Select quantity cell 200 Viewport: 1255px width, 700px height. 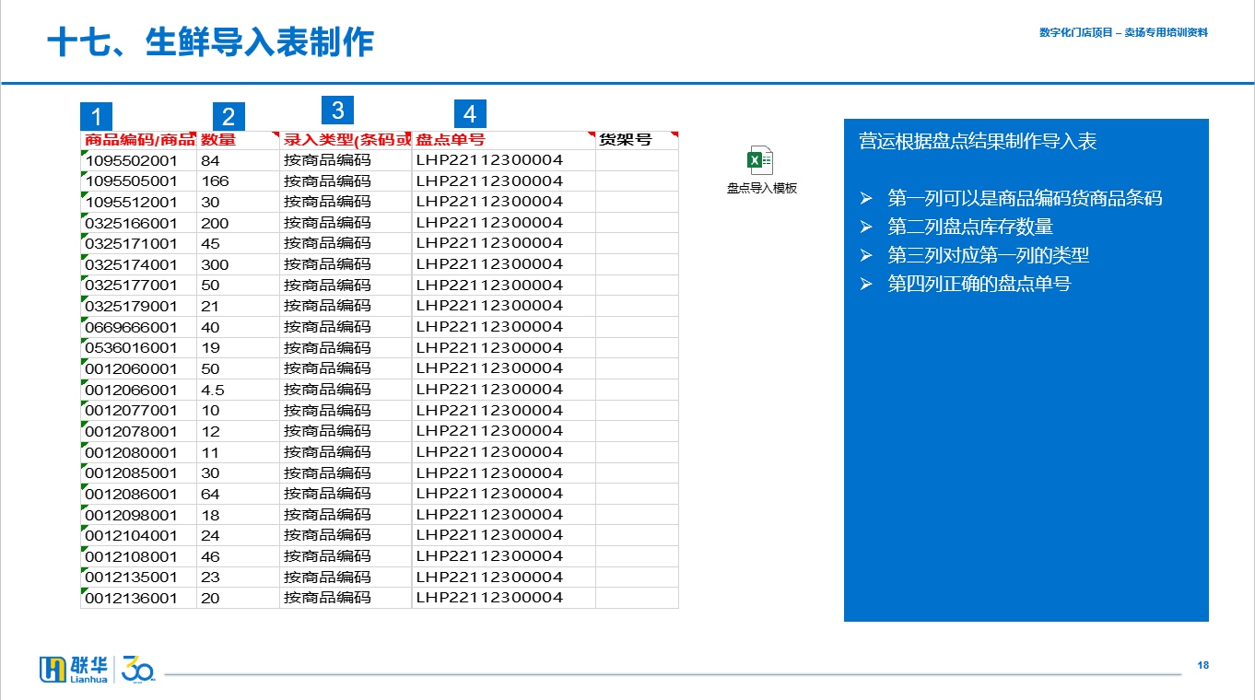tap(238, 223)
